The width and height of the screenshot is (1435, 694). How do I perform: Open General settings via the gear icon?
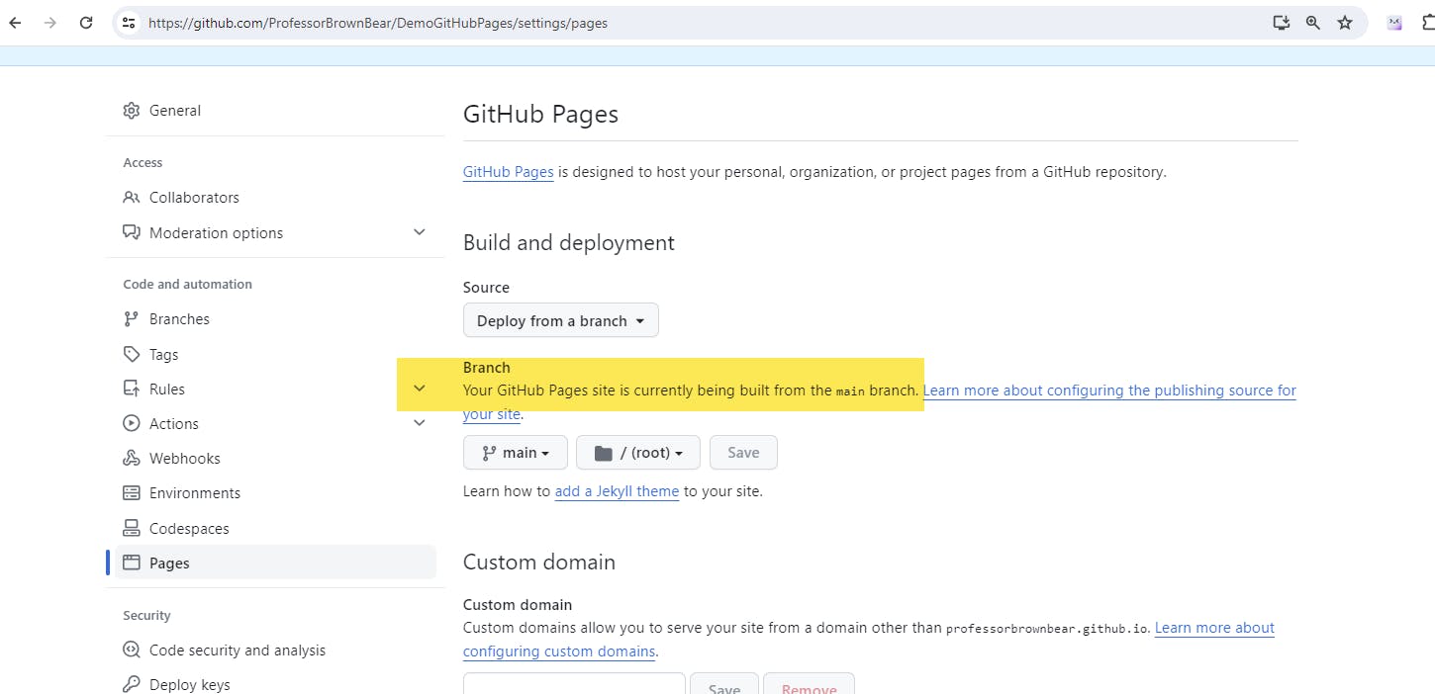pyautogui.click(x=132, y=110)
